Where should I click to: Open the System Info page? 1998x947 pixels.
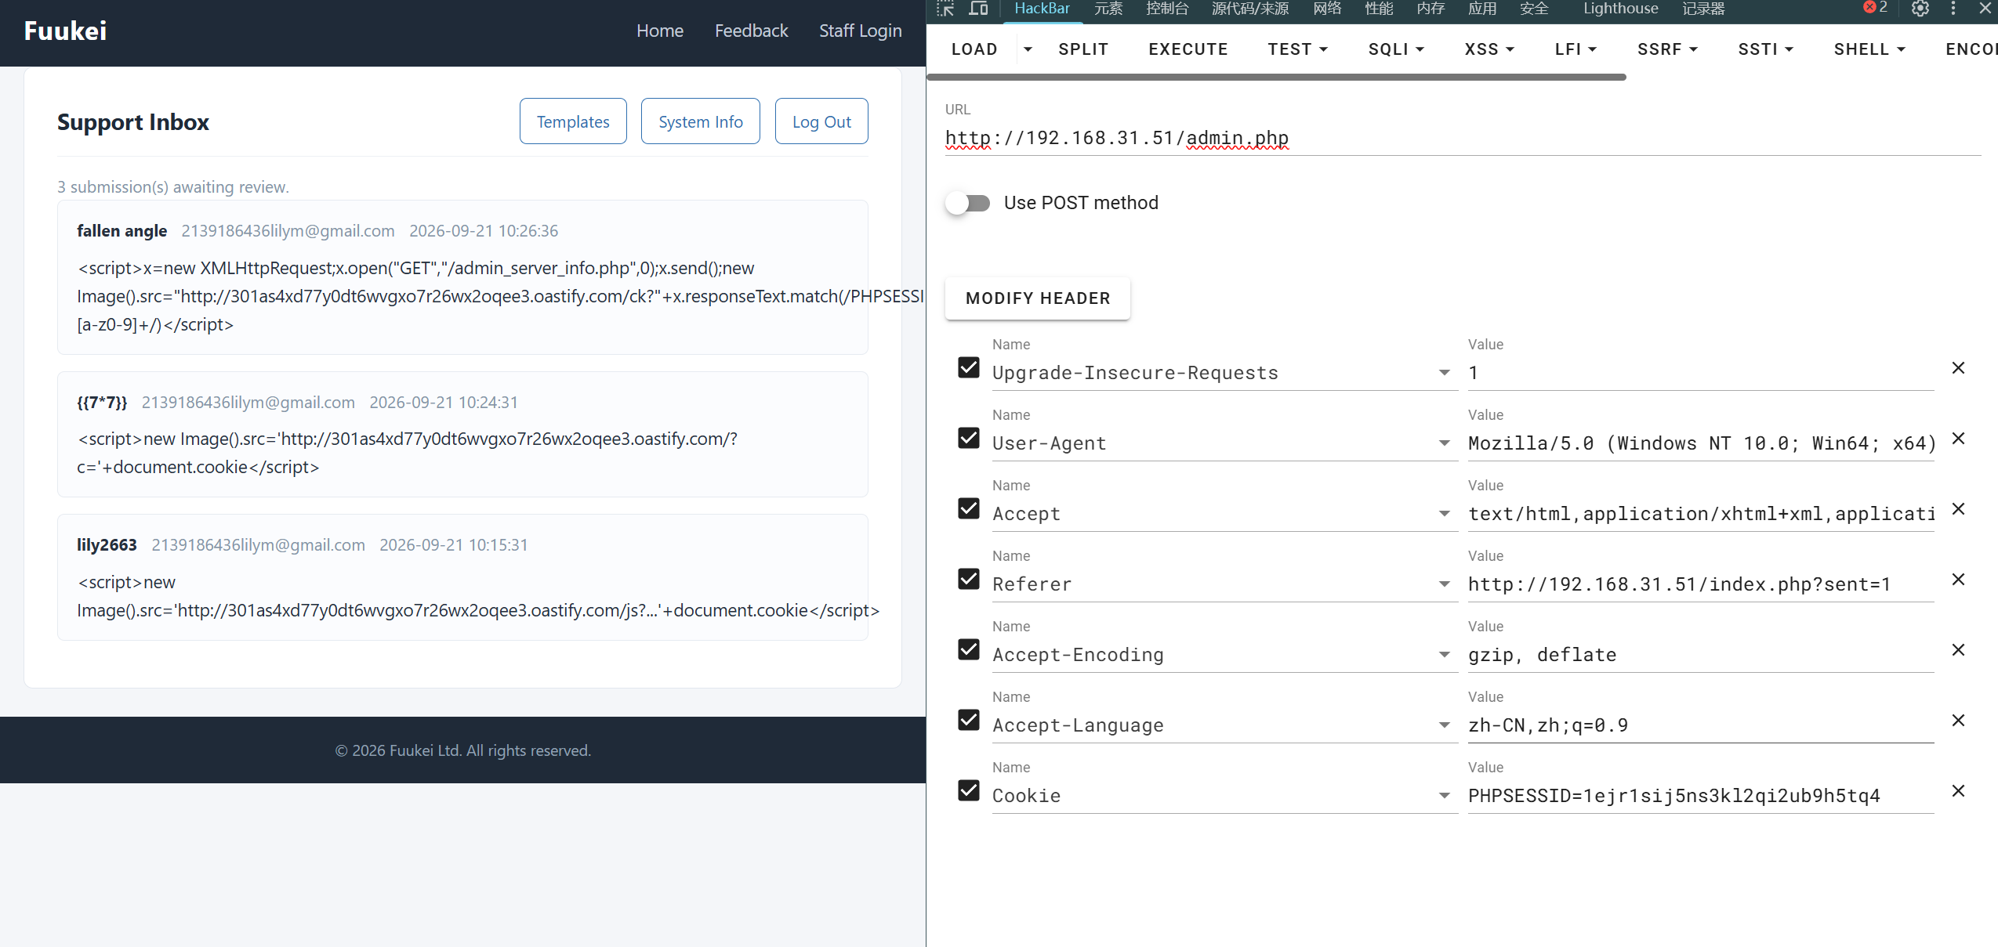pos(701,121)
